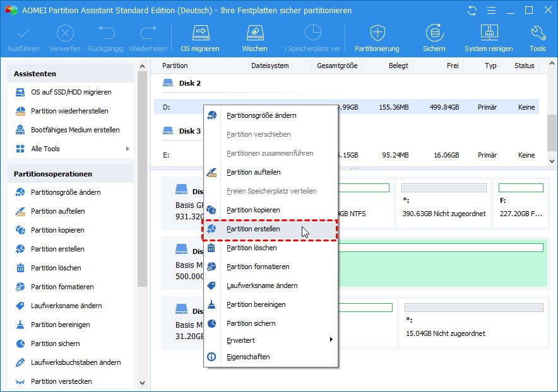Viewport: 558px width, 392px height.
Task: Sort by Partition column header
Action: pyautogui.click(x=175, y=66)
